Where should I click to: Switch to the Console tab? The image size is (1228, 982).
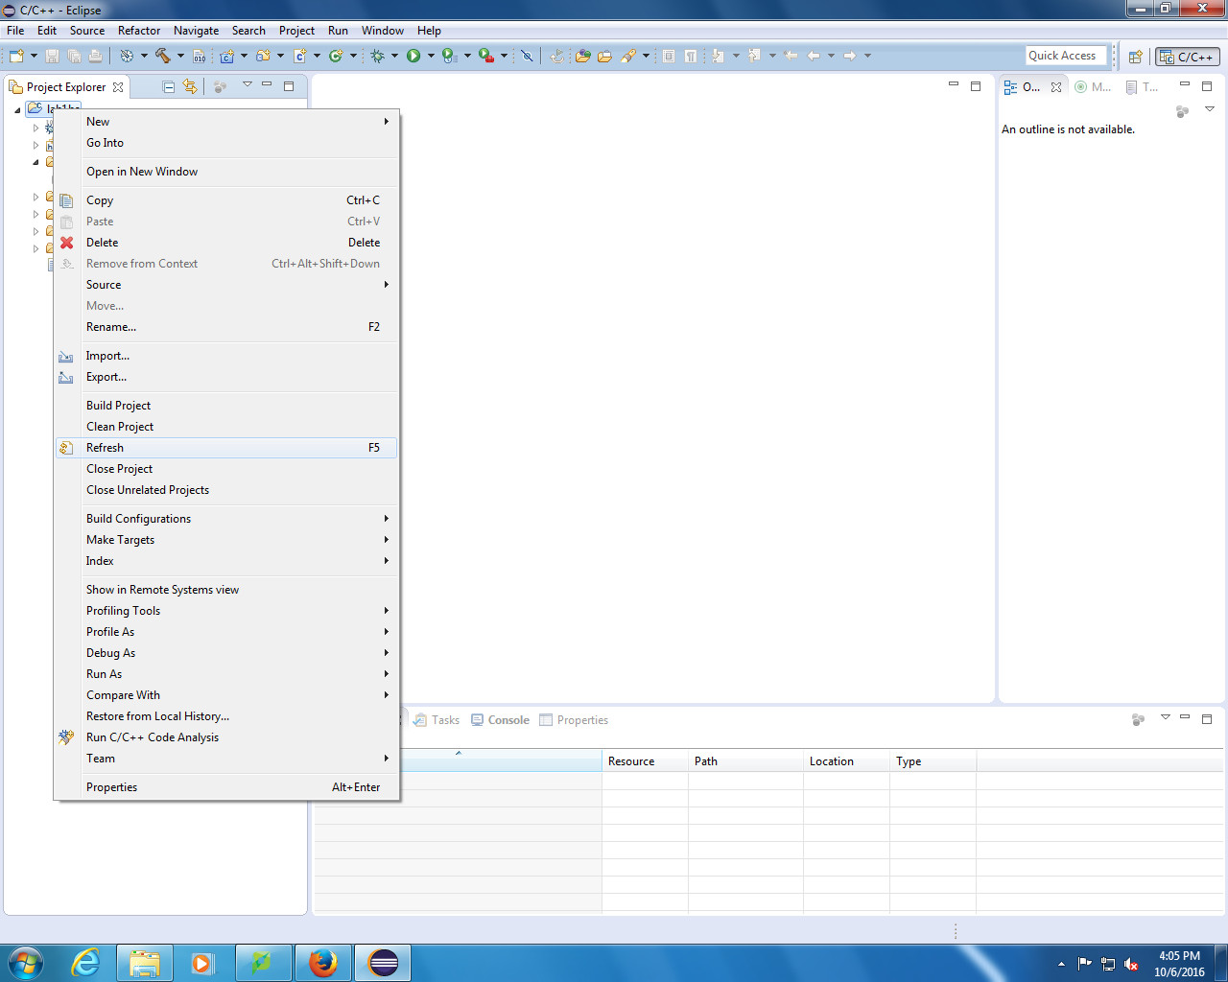pos(500,720)
